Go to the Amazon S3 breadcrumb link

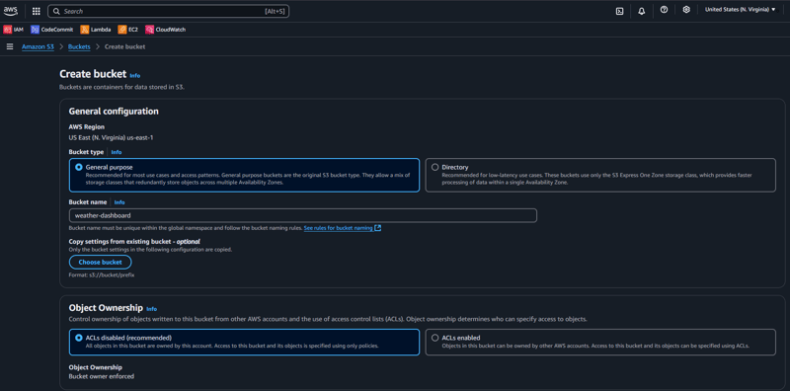[38, 46]
